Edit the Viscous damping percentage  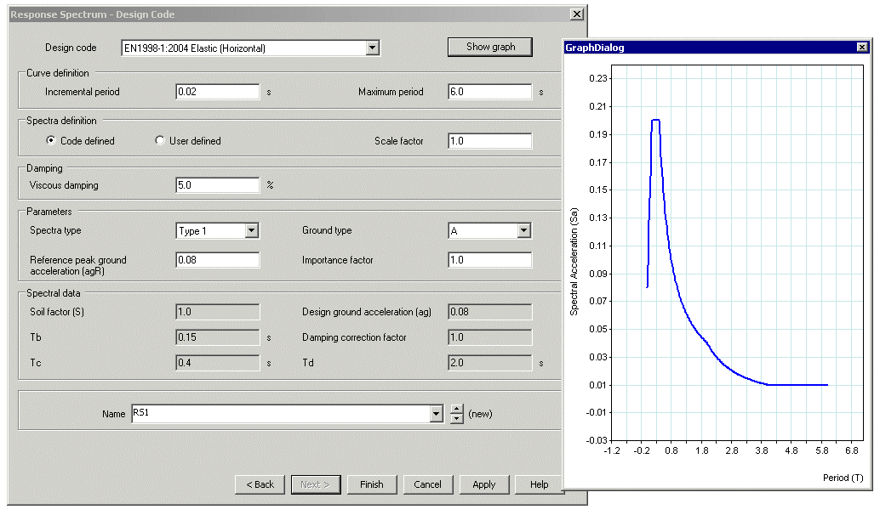click(215, 184)
